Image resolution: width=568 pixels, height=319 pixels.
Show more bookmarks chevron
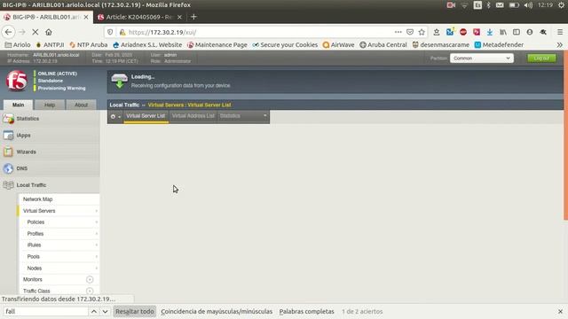click(559, 45)
